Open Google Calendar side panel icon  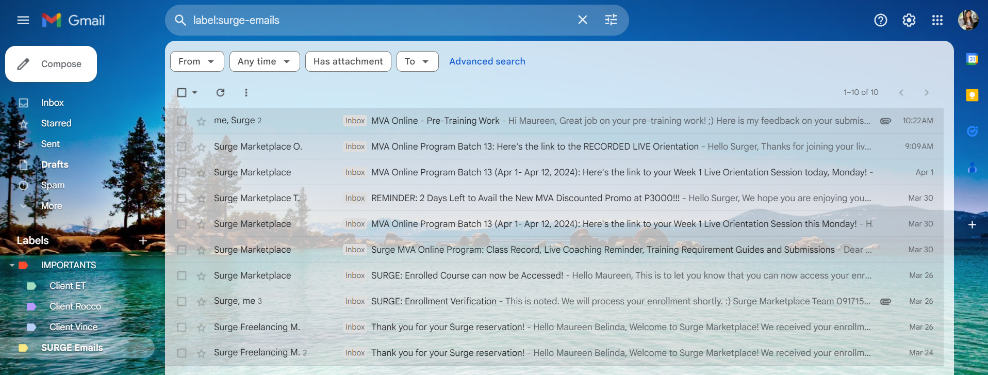pos(972,59)
